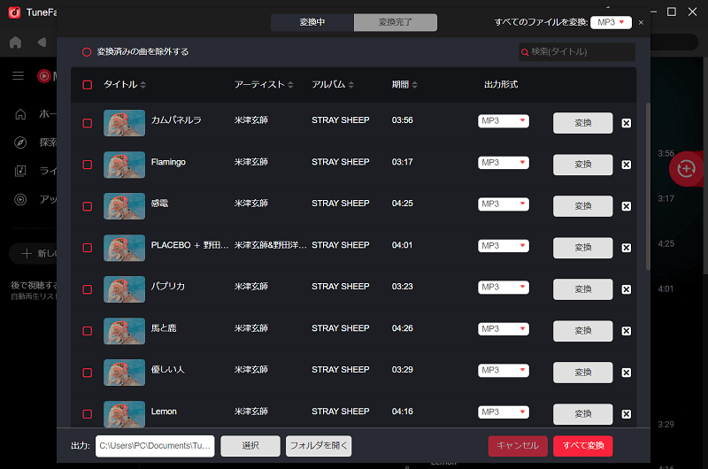This screenshot has width=708, height=469.
Task: Open the MP3 dropdown for Flamingo
Action: tap(504, 163)
